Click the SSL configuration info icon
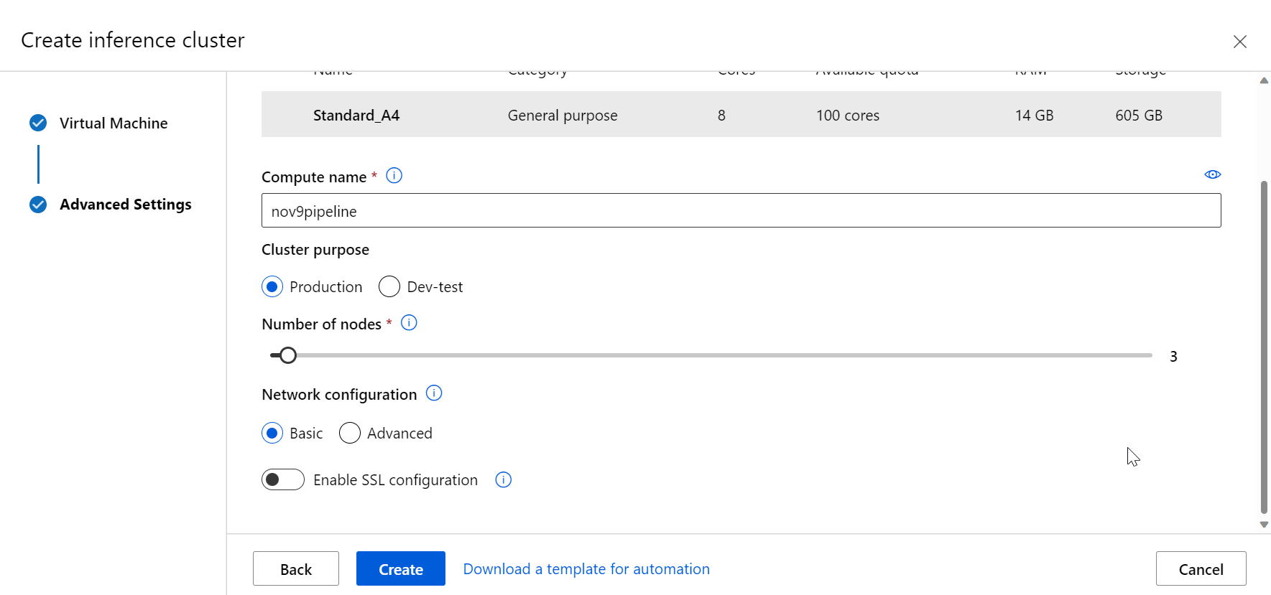 (x=504, y=479)
